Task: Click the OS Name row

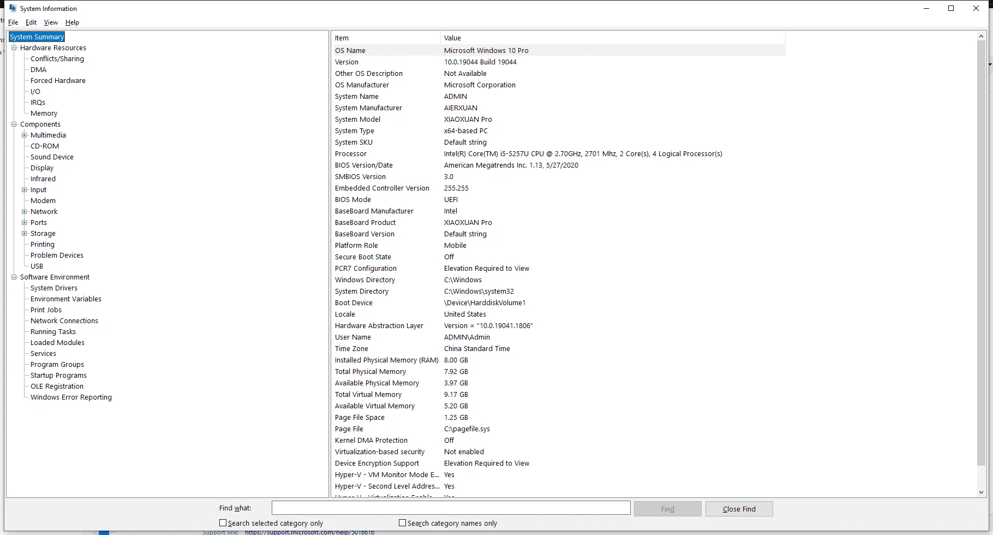Action: pyautogui.click(x=559, y=50)
